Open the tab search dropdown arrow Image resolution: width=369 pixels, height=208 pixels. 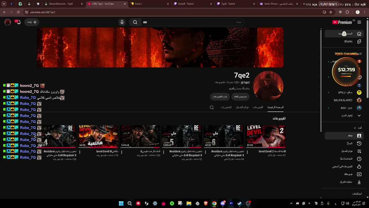[x=4, y=4]
